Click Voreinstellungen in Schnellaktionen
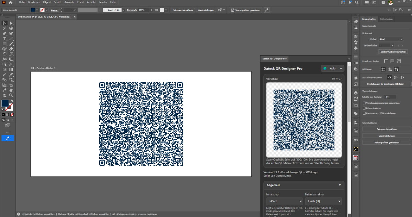The width and height of the screenshot is (412, 217). (x=386, y=136)
